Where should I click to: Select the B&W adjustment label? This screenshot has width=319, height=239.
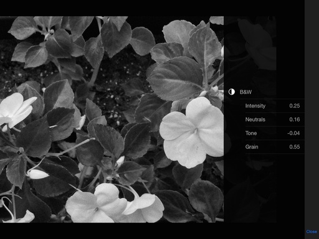245,92
